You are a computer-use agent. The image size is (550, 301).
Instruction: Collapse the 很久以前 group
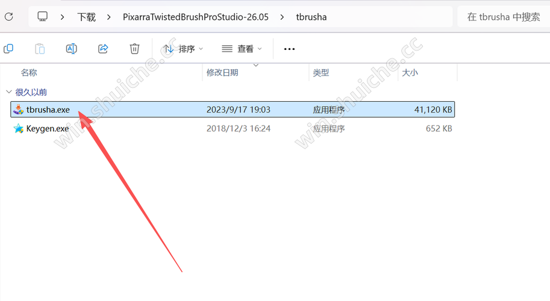(x=9, y=92)
